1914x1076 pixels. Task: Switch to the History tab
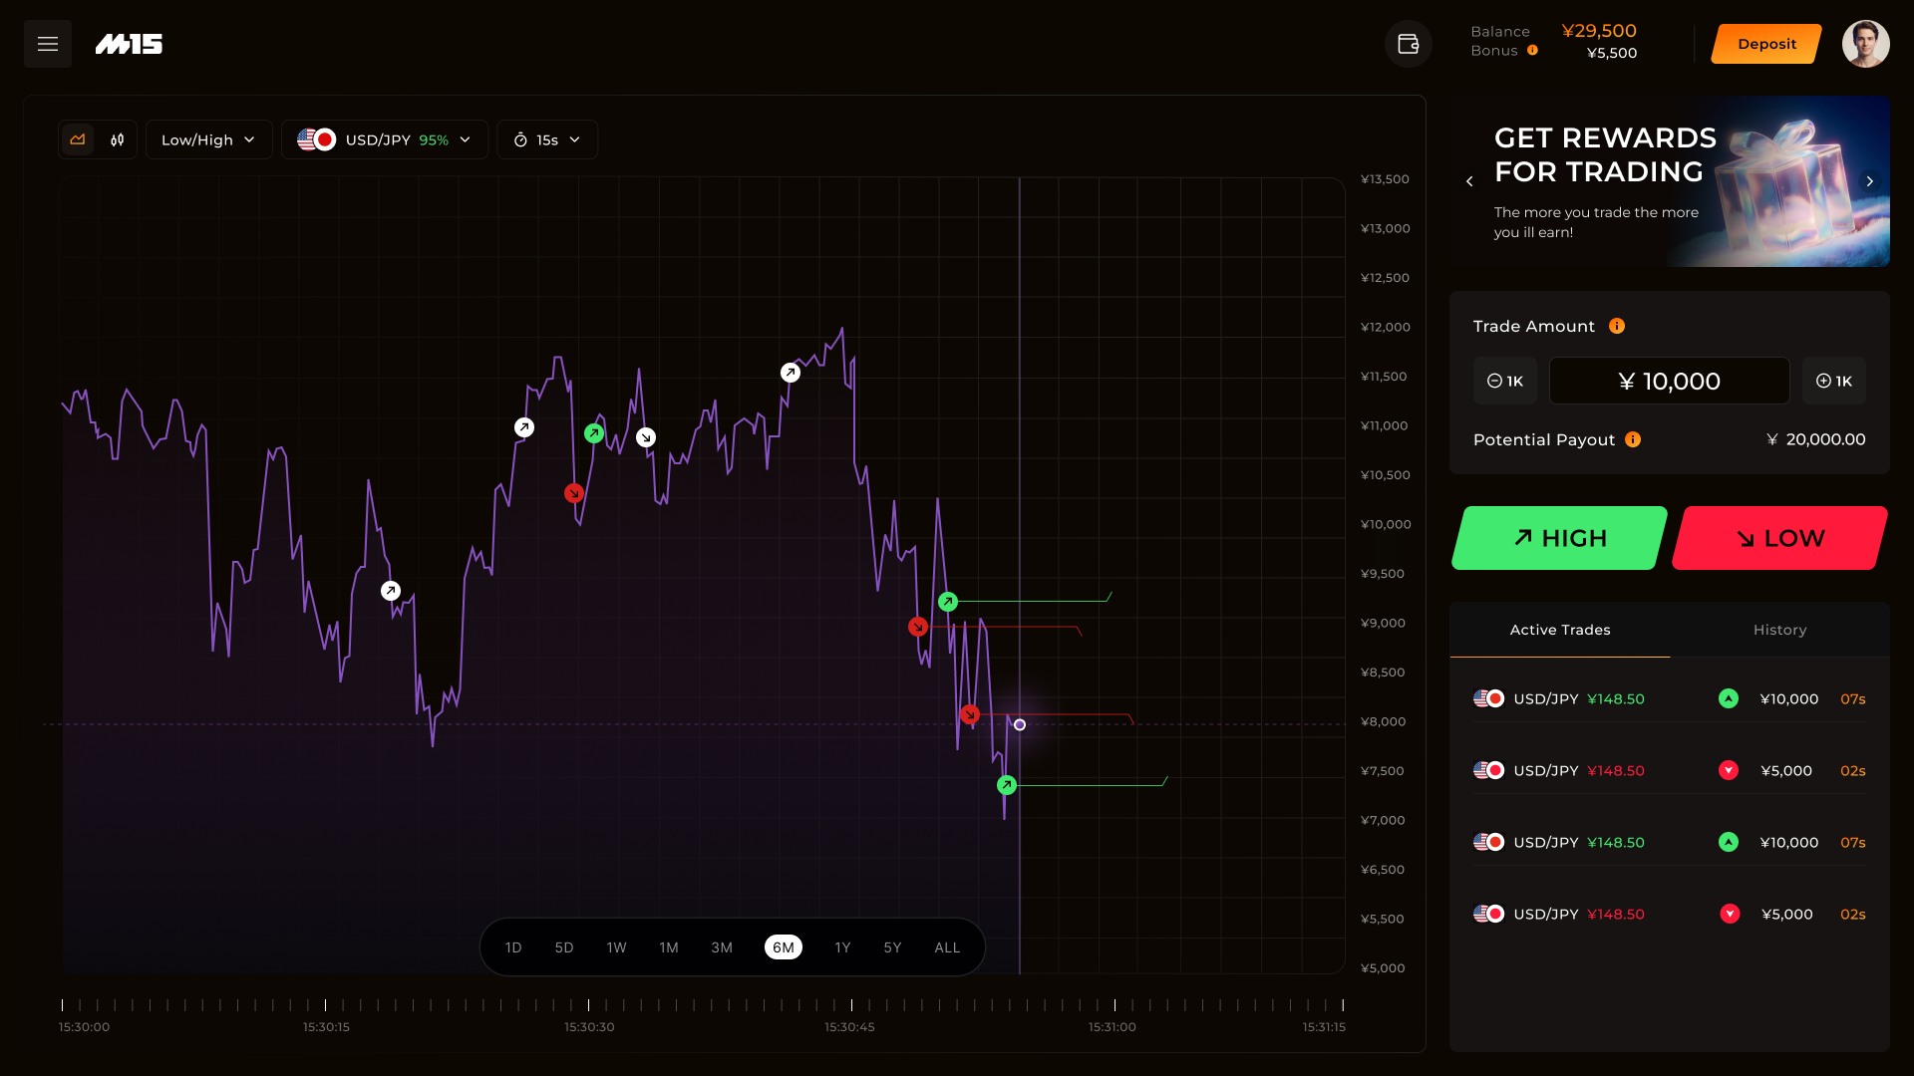(1779, 630)
